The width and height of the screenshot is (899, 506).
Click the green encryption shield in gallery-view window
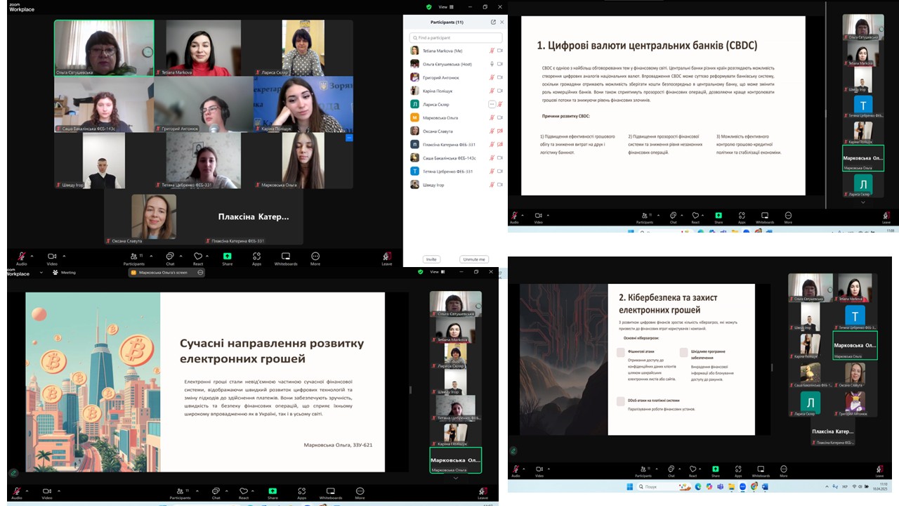[x=429, y=6]
